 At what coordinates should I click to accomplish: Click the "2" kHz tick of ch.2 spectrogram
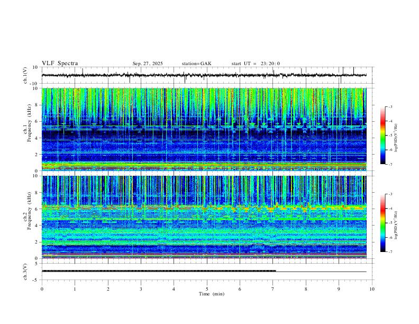(37, 242)
